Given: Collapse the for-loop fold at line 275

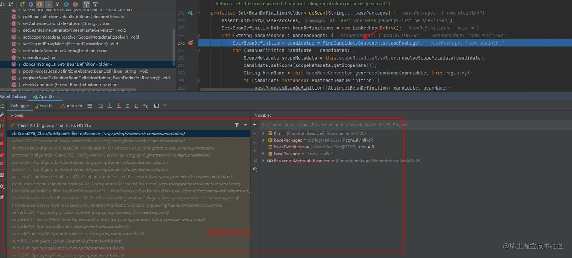Looking at the screenshot, I should (x=198, y=36).
